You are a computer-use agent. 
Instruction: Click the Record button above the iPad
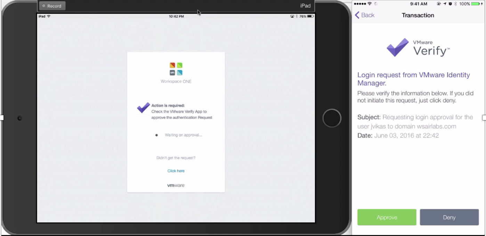52,6
